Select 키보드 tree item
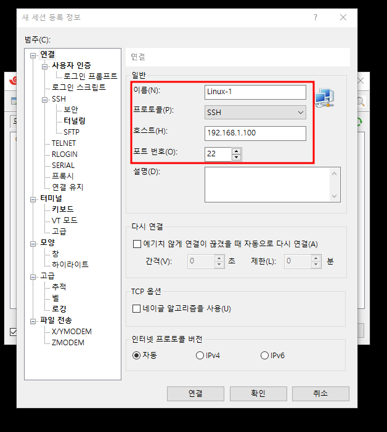The image size is (387, 432). (63, 209)
